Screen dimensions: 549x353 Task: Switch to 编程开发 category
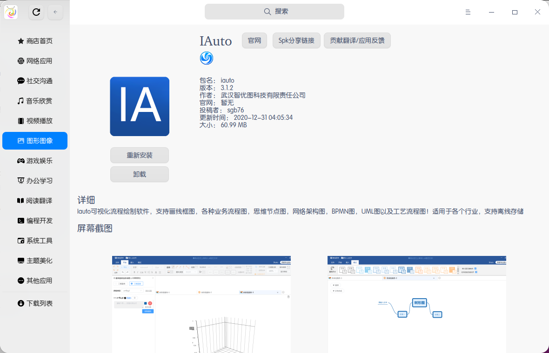click(x=35, y=221)
